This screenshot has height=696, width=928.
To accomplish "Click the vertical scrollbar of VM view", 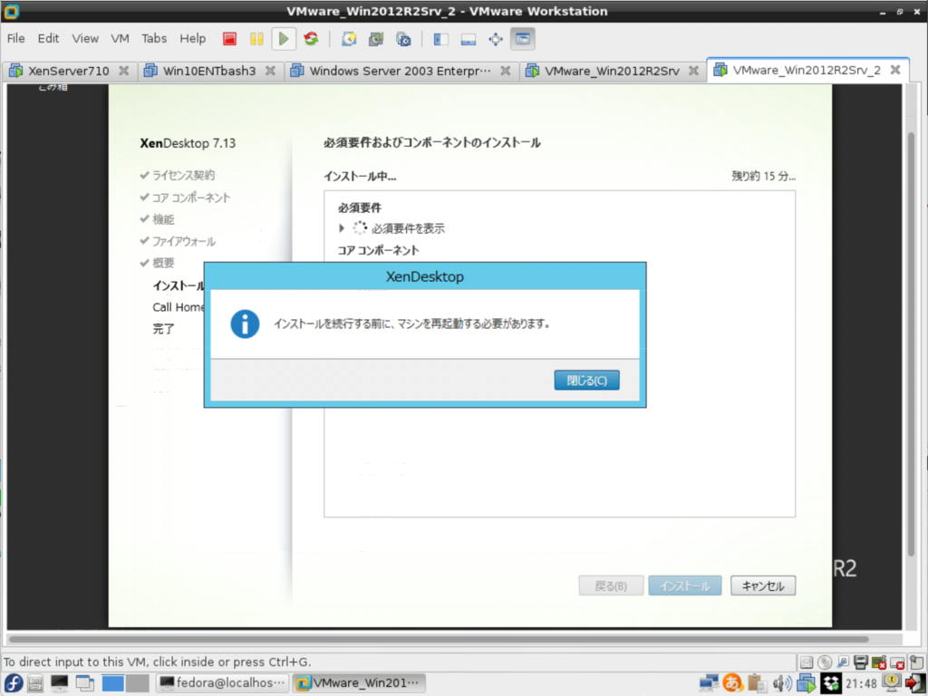I will point(911,343).
